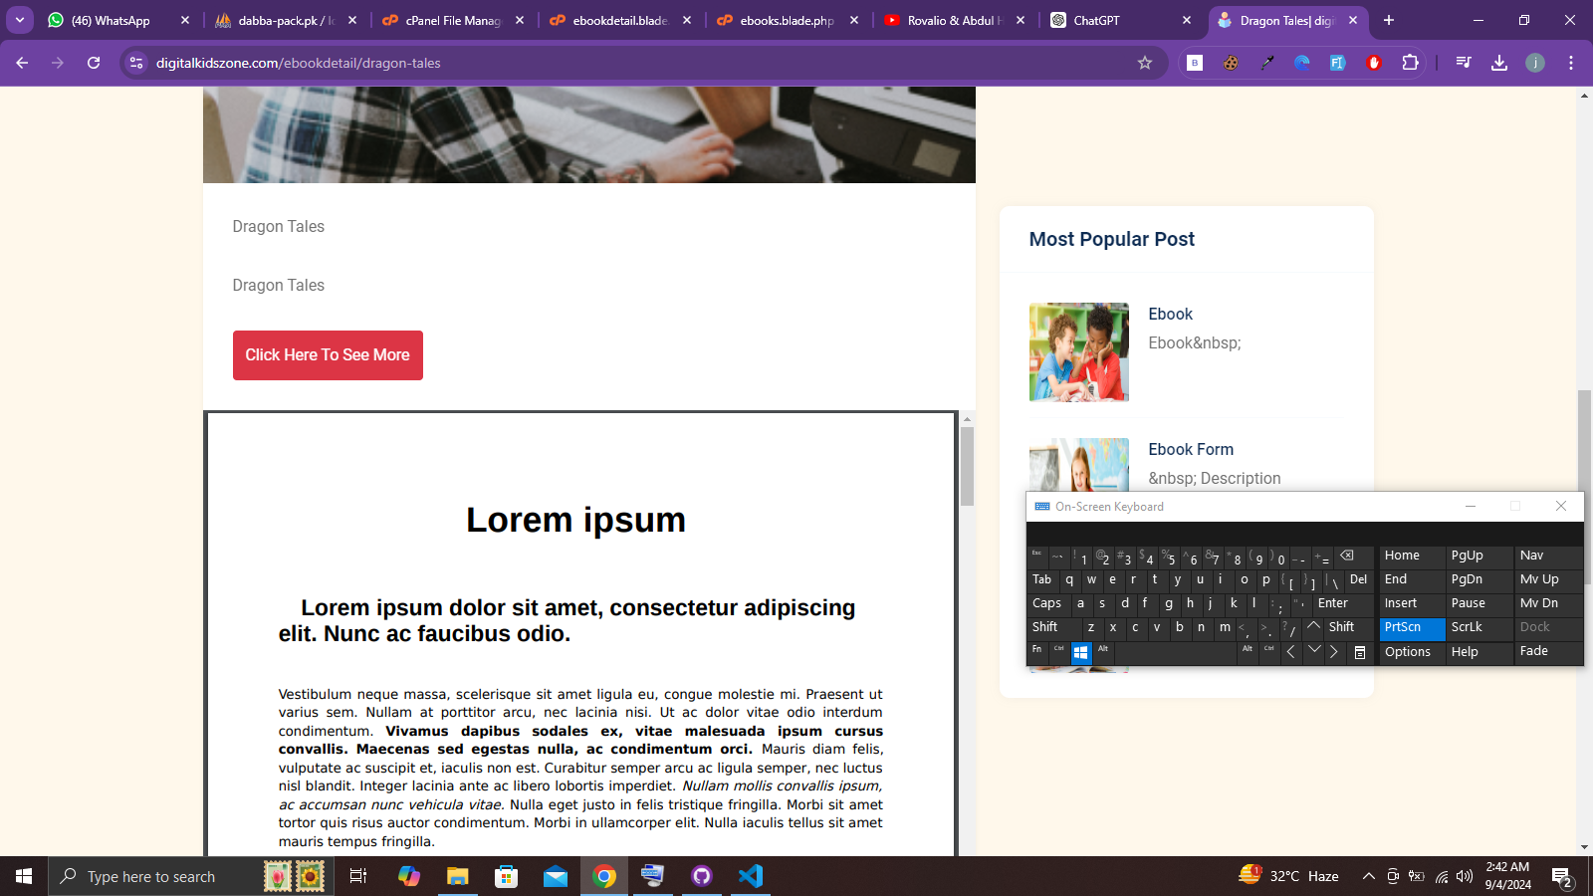Open Visual Studio Code from the taskbar
Image resolution: width=1593 pixels, height=896 pixels.
click(x=751, y=876)
